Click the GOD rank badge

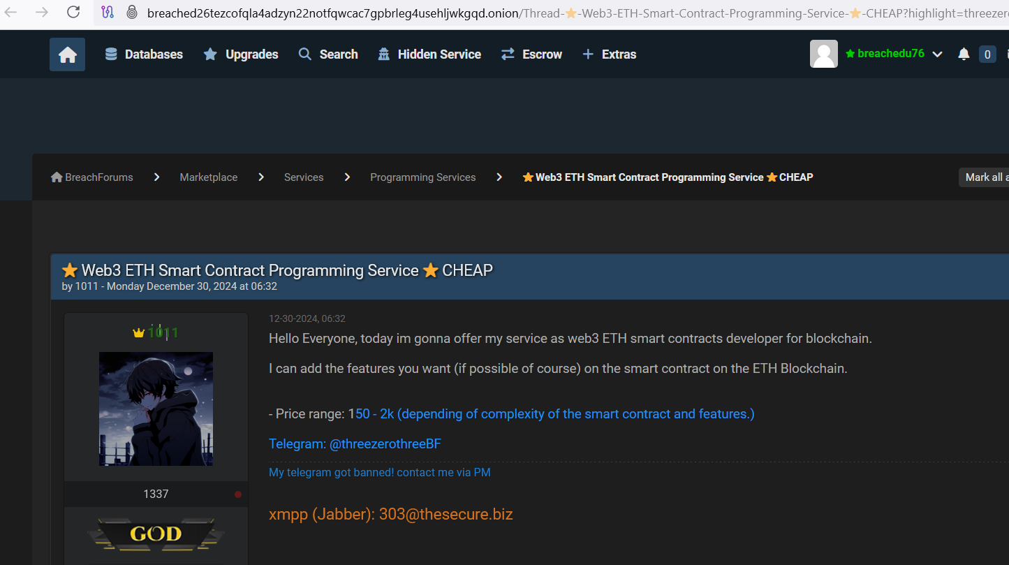pyautogui.click(x=156, y=534)
